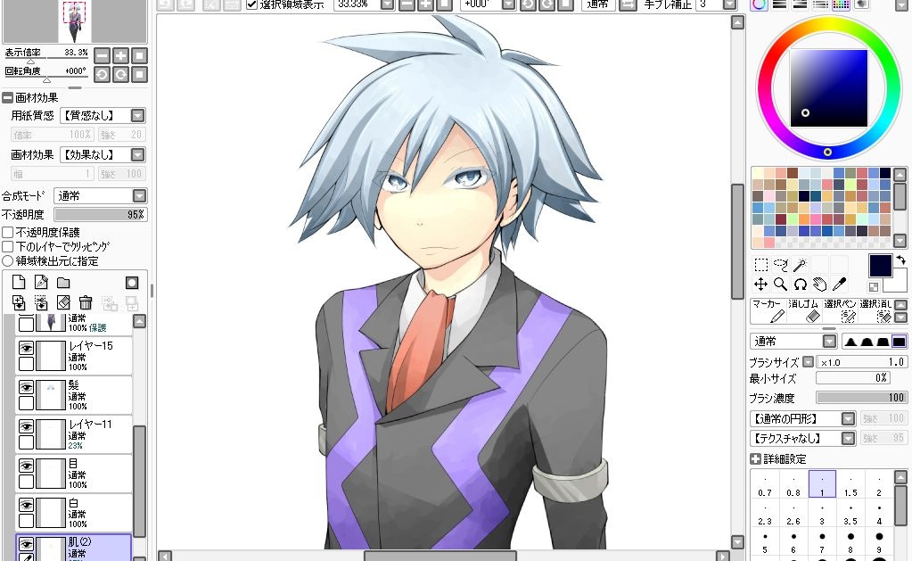Choose brush size 2.6 preset

(793, 513)
